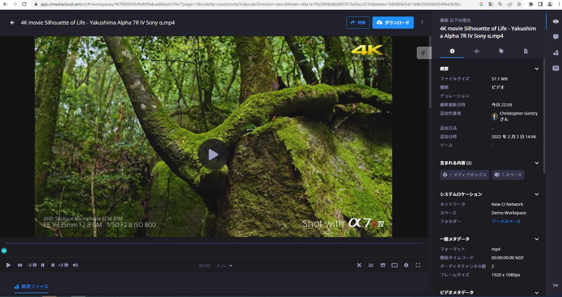Click the video timeline scrub bar
The height and width of the screenshot is (297, 562).
[x=214, y=243]
